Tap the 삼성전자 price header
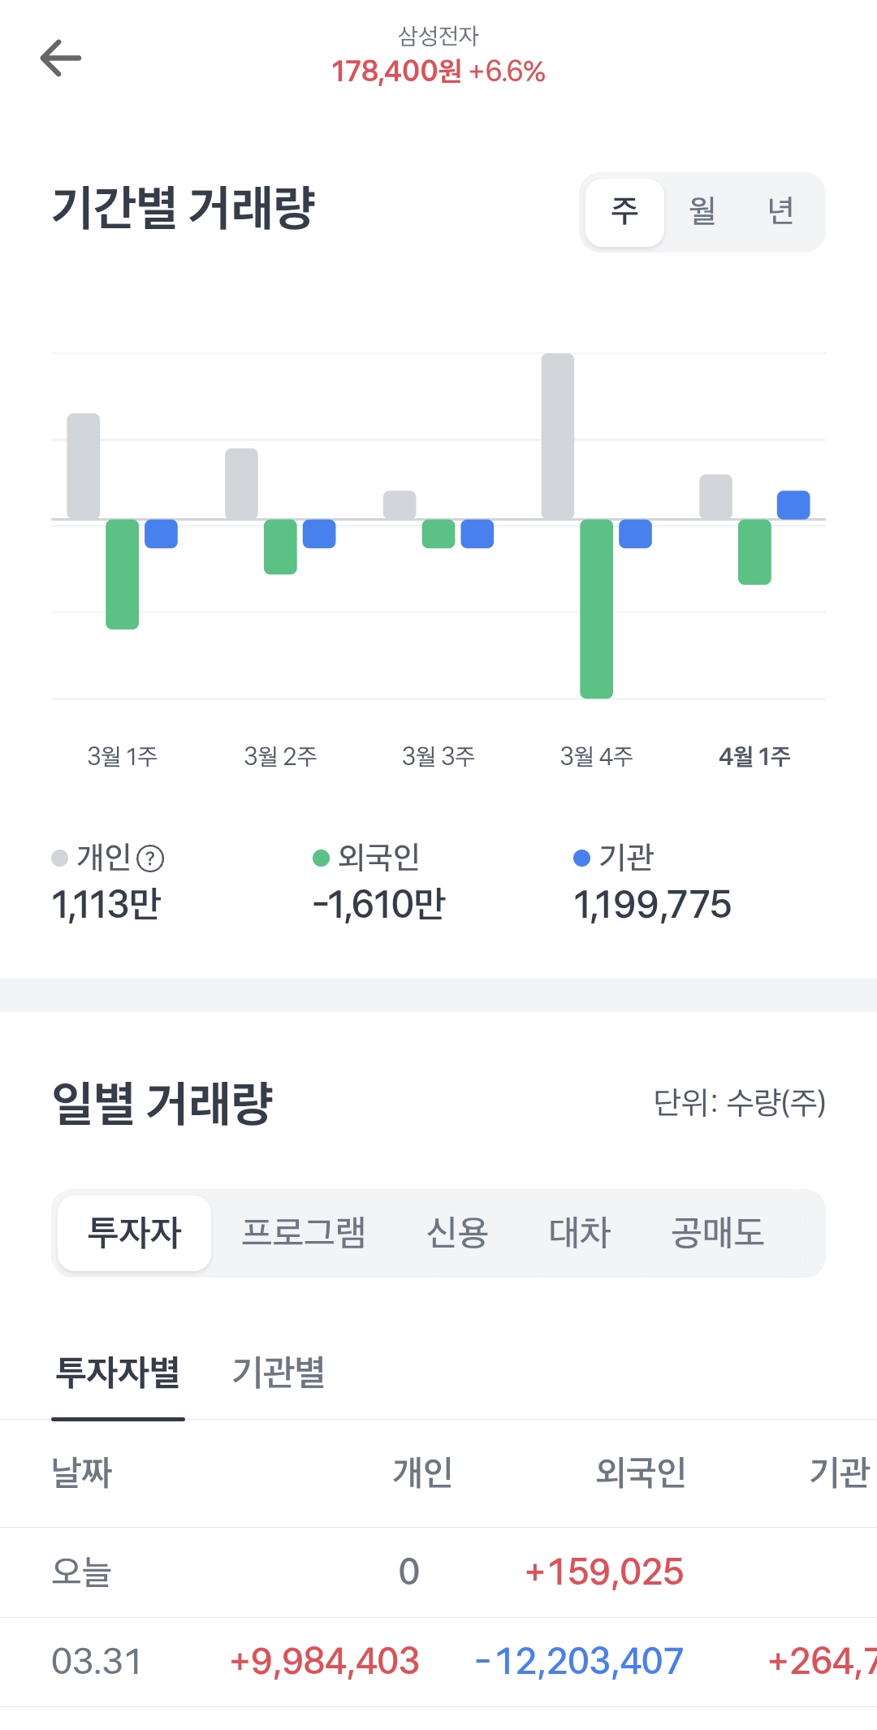 [x=438, y=56]
